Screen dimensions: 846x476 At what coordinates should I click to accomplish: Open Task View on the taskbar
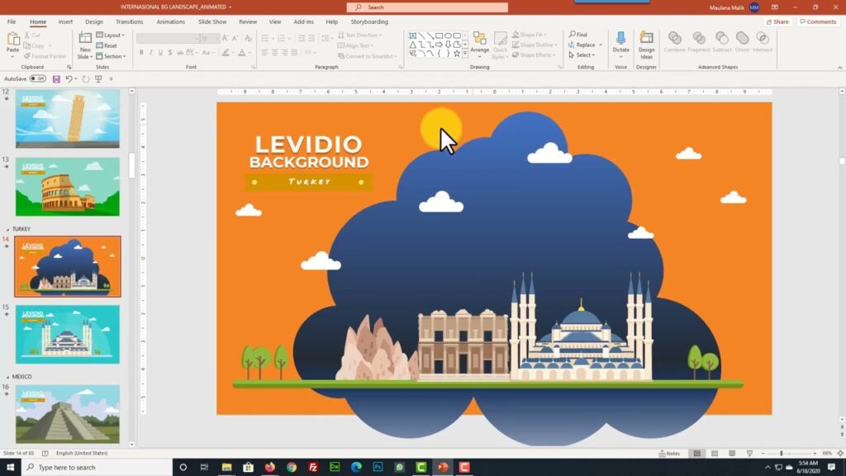tap(204, 467)
